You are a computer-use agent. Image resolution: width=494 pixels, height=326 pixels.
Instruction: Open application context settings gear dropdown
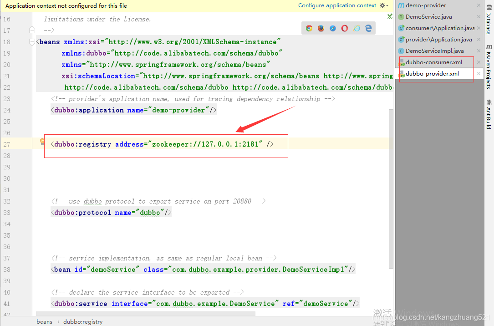[384, 5]
